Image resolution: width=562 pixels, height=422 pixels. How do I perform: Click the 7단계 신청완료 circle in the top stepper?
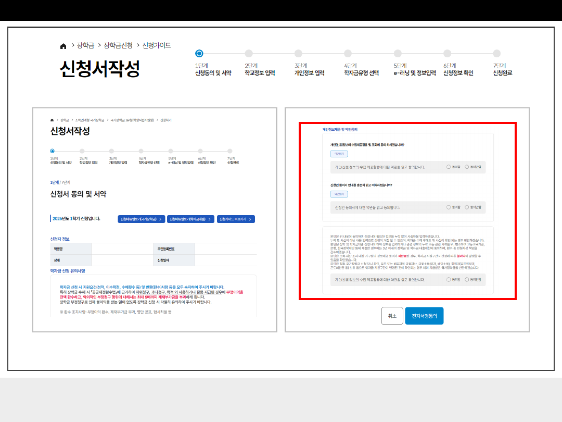pos(496,53)
